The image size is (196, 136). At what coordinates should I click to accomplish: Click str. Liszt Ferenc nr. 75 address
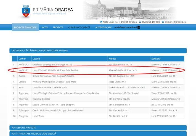(x=120, y=65)
